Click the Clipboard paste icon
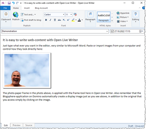146x129 pixels. pos(6,14)
